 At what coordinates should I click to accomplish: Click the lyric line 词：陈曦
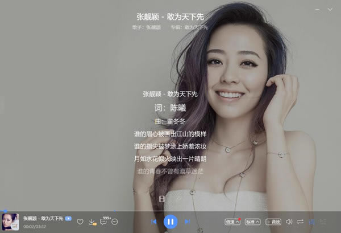[170, 108]
